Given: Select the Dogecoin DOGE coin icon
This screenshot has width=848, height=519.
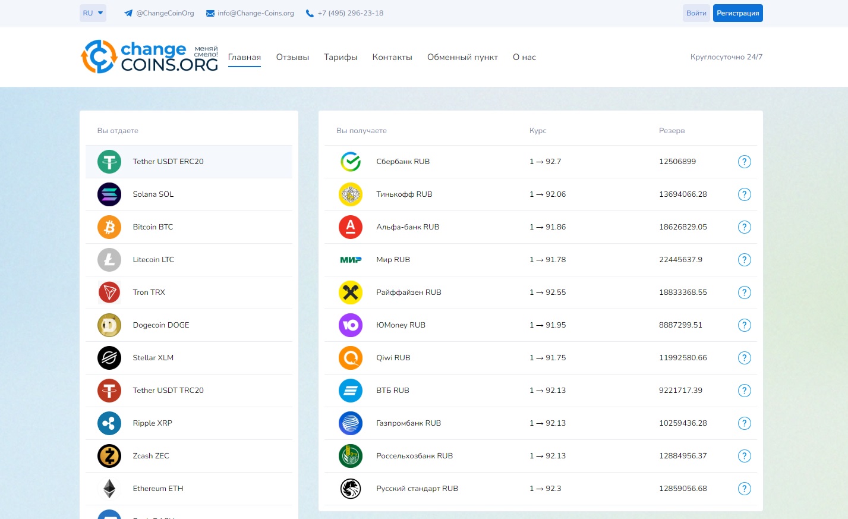Looking at the screenshot, I should click(109, 325).
